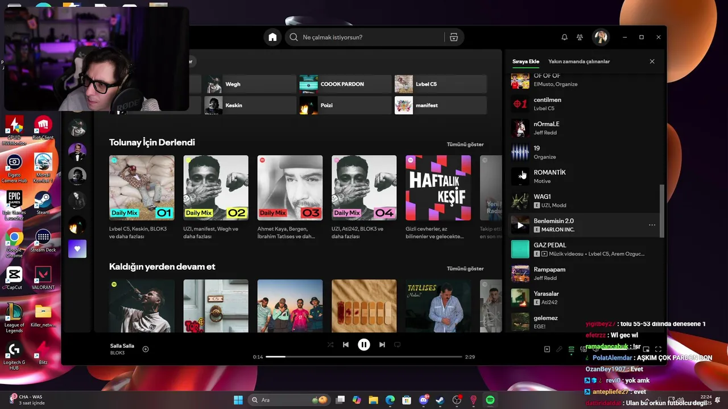Screen dimensions: 728x409
Task: Open the manifest shortcut tile
Action: tap(441, 105)
